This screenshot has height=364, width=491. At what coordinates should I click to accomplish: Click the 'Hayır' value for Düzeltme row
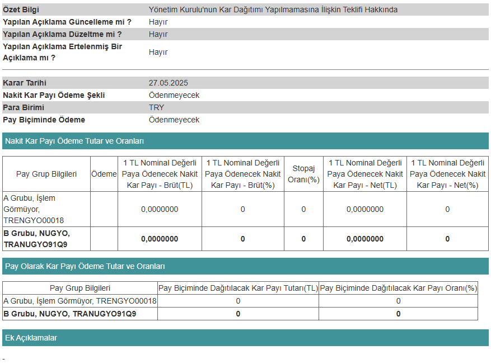(158, 34)
